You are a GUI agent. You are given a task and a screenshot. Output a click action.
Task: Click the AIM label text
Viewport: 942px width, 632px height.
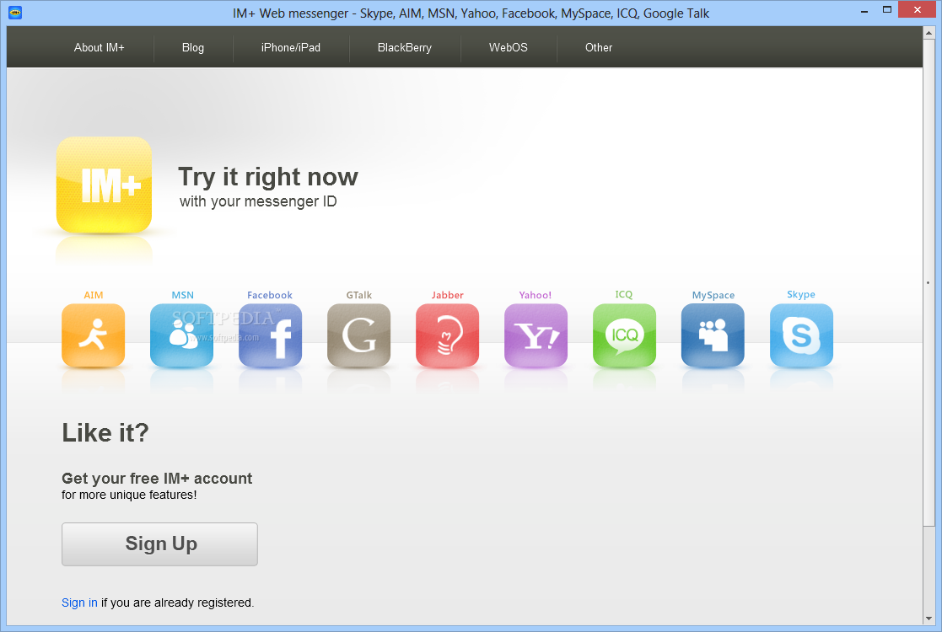(93, 295)
